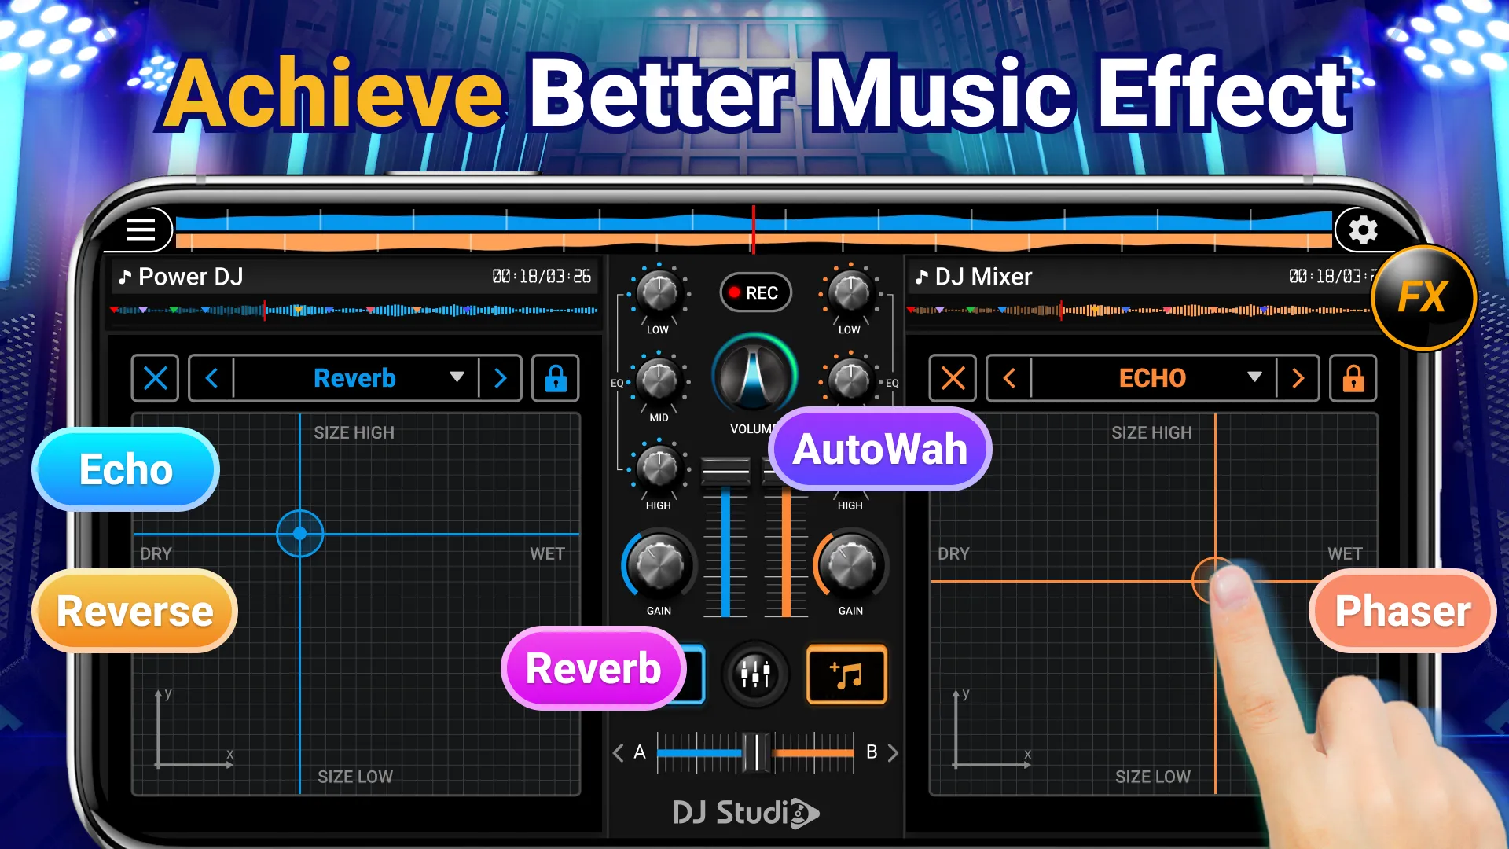Toggle the lock button on left deck

pyautogui.click(x=556, y=378)
